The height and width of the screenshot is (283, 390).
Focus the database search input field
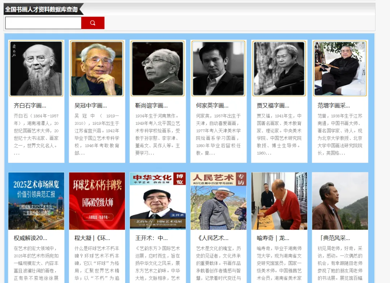point(43,23)
